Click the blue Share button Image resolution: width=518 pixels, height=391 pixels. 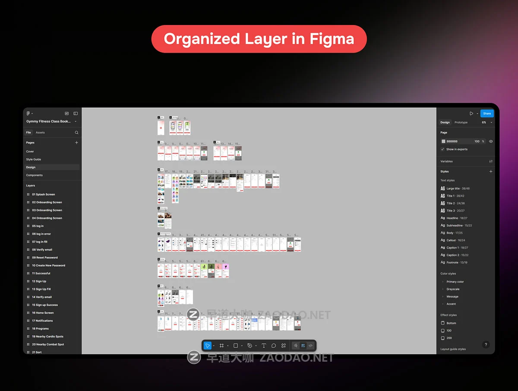tap(487, 113)
